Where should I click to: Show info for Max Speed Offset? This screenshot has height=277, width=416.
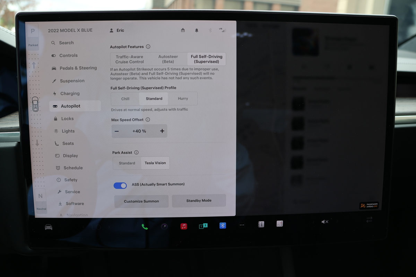[148, 120]
